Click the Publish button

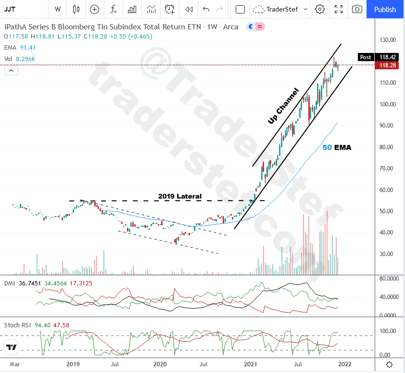click(x=385, y=9)
